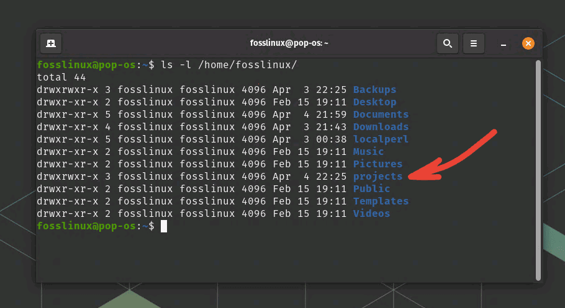
Task: Click the Pictures directory name
Action: (x=377, y=164)
